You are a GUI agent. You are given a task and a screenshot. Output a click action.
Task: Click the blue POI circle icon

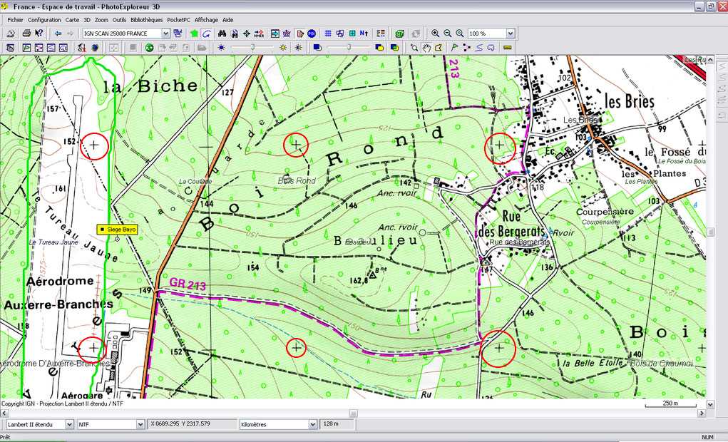312,34
